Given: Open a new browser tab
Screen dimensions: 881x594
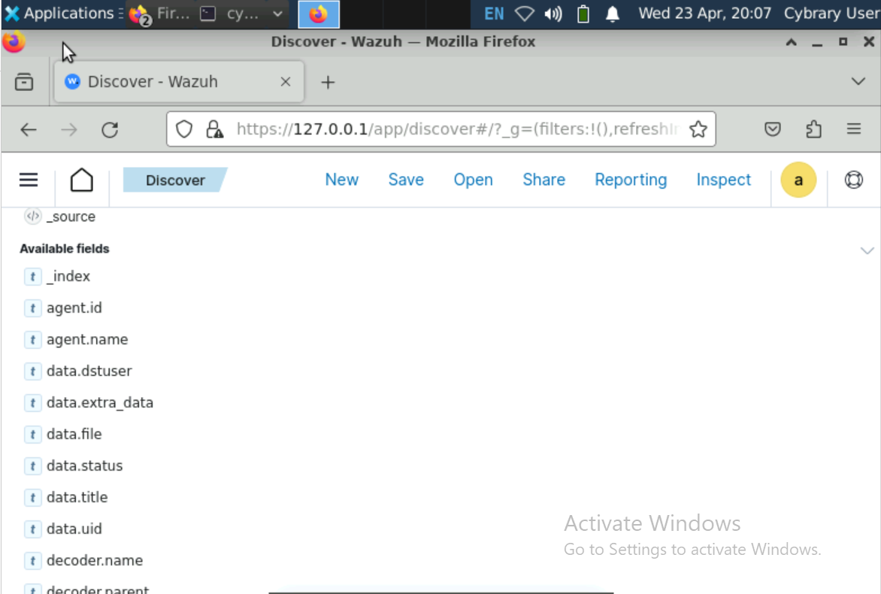Looking at the screenshot, I should point(328,83).
